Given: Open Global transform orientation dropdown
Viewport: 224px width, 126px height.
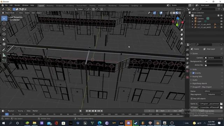Looking at the screenshot, I should coord(80,9).
